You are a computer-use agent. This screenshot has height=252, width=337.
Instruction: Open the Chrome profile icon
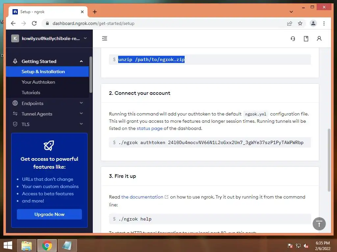(313, 23)
